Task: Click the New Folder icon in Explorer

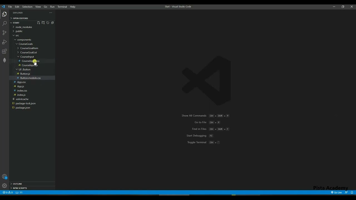Action: point(43,23)
